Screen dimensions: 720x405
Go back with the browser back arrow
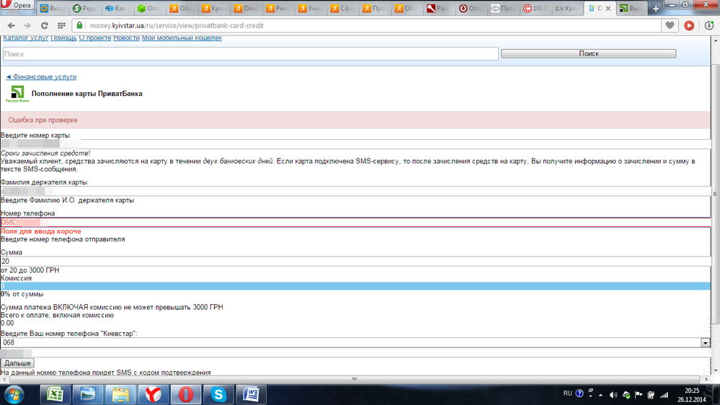tap(11, 26)
